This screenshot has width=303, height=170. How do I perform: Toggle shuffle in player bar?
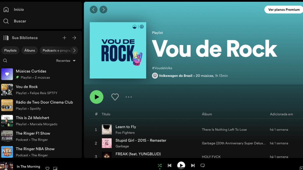pyautogui.click(x=160, y=165)
